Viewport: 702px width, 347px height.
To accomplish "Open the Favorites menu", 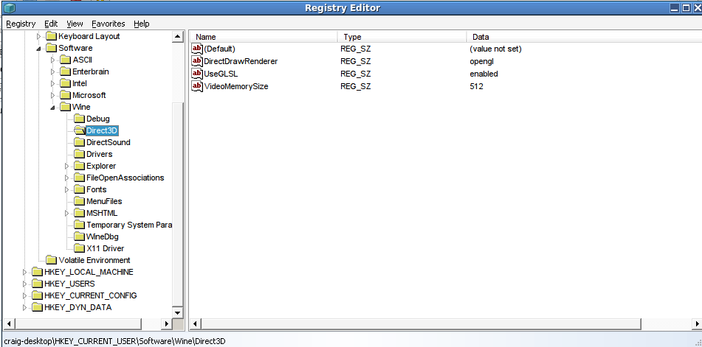I will tap(109, 24).
